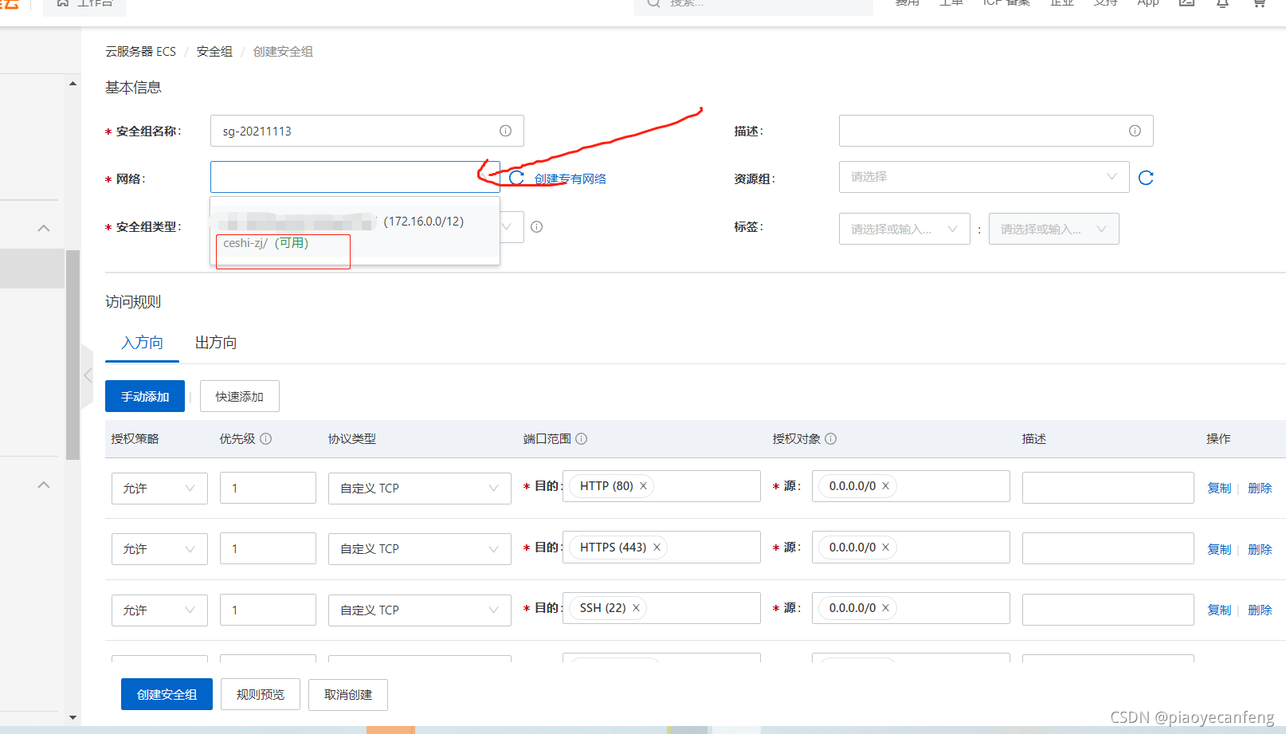Refresh the resource group list
The height and width of the screenshot is (734, 1286).
pyautogui.click(x=1146, y=178)
